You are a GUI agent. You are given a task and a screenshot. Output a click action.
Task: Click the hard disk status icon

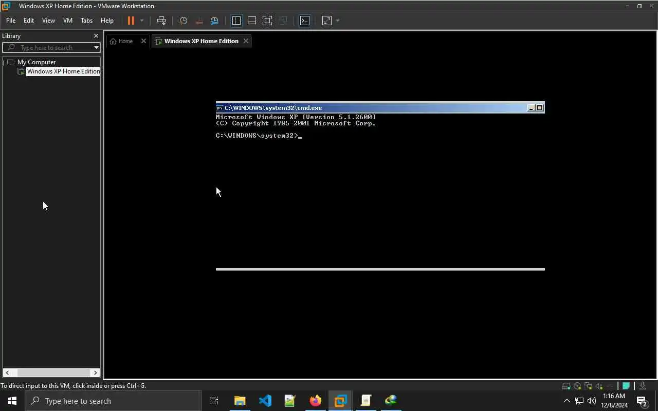click(x=566, y=386)
